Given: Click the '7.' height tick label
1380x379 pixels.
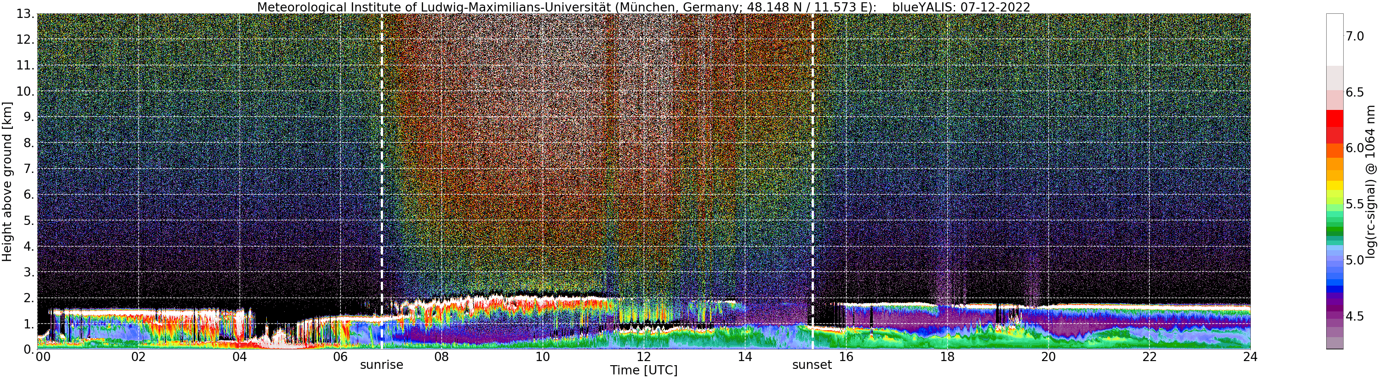Looking at the screenshot, I should (x=29, y=169).
